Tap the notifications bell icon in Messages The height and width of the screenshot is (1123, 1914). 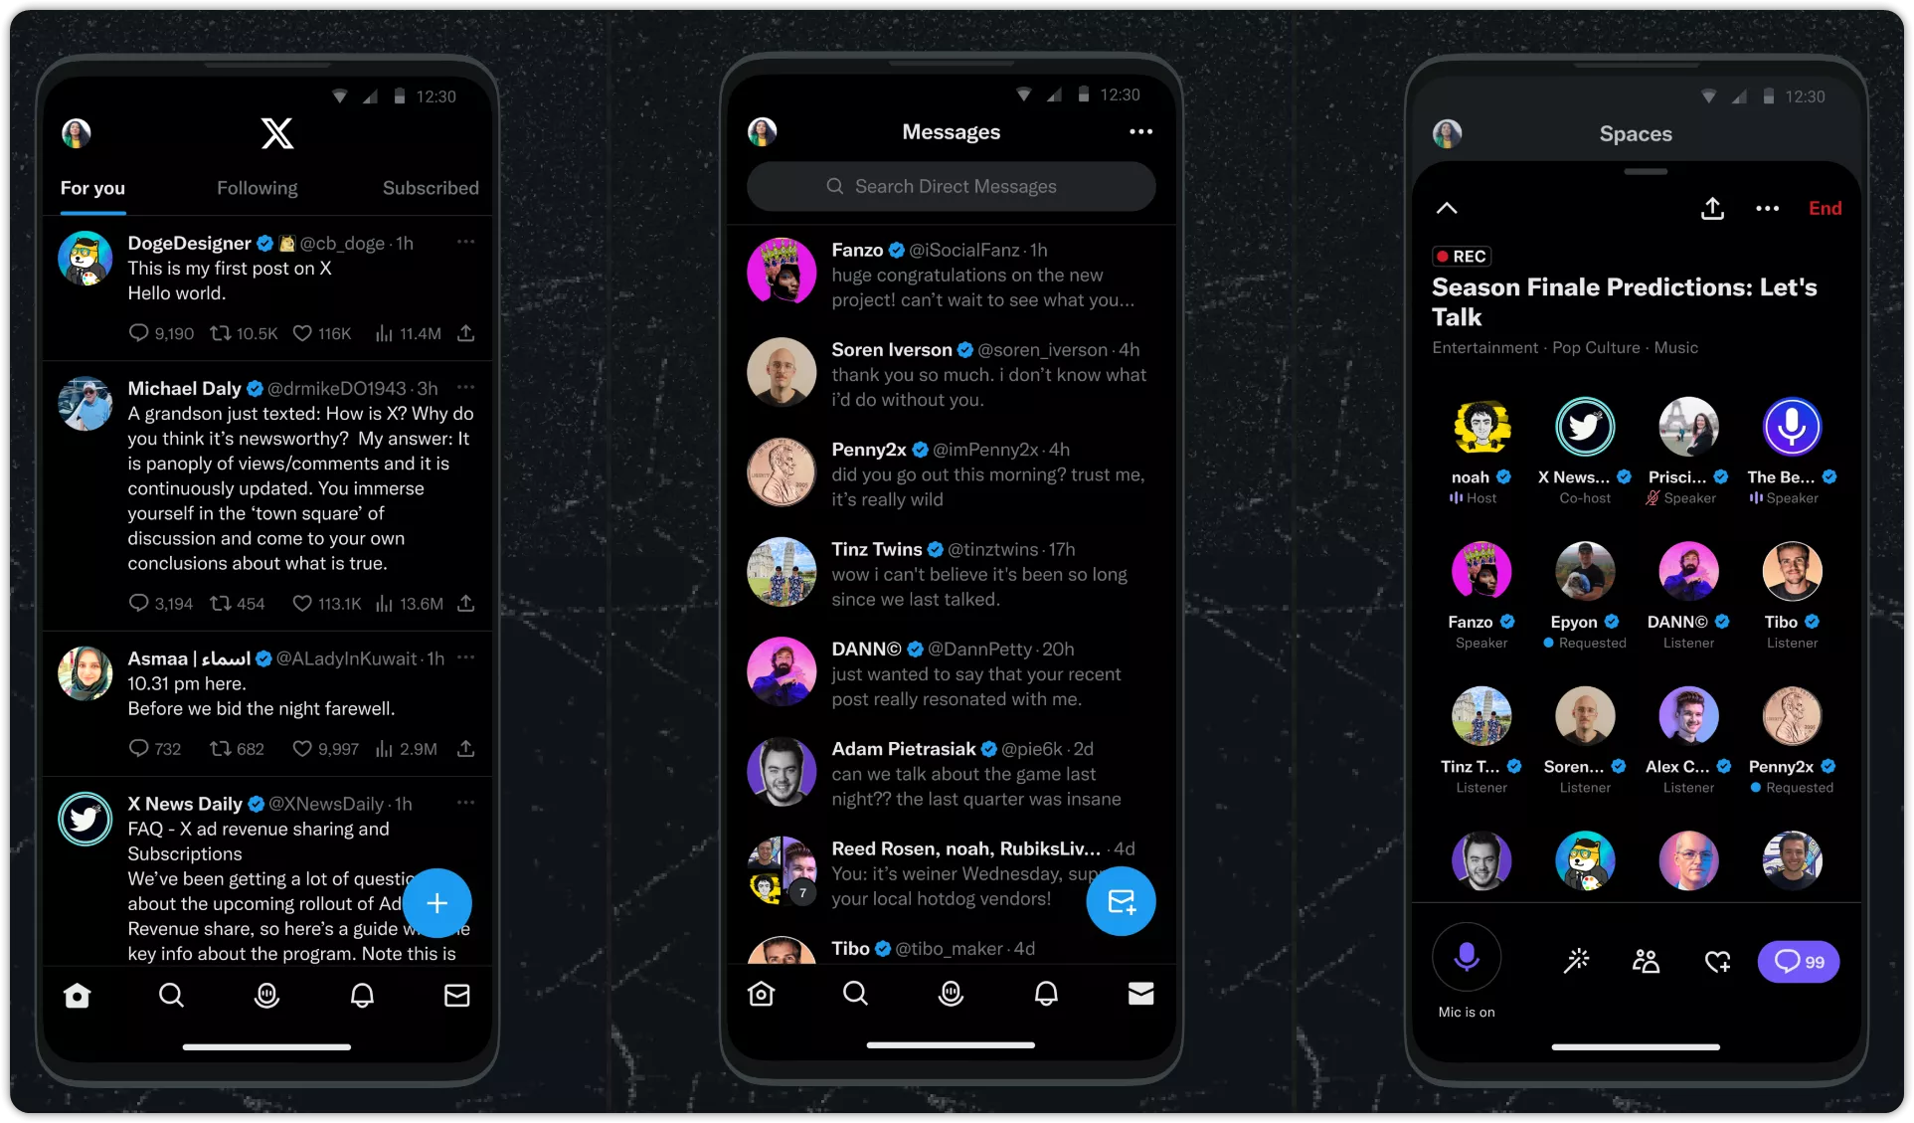1046,994
